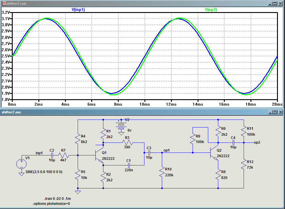Click the 390 value of R3
The height and width of the screenshot is (209, 285).
[127, 147]
